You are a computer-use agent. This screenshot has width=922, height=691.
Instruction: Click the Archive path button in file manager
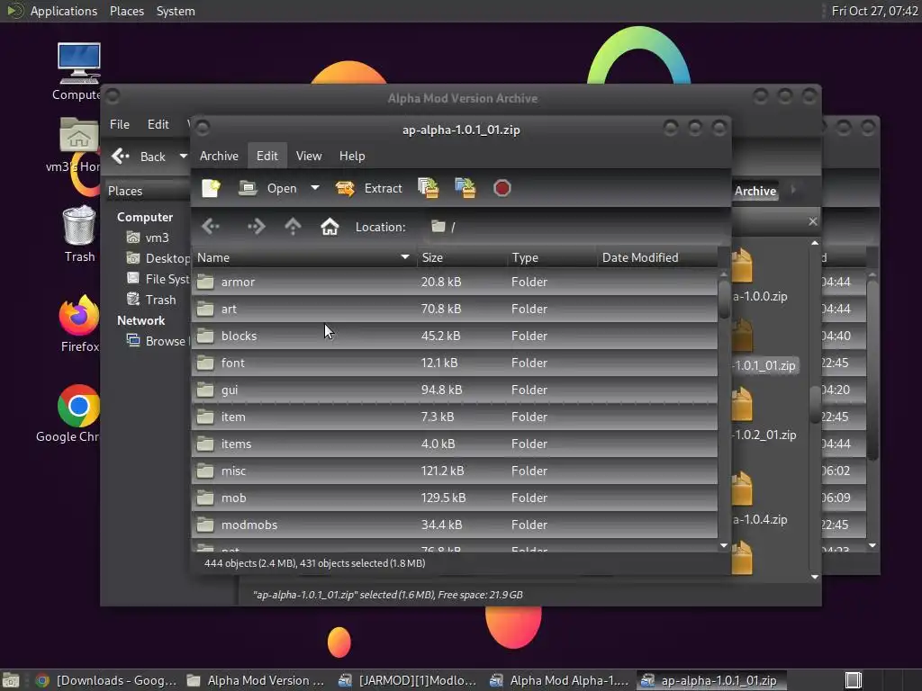click(x=755, y=191)
